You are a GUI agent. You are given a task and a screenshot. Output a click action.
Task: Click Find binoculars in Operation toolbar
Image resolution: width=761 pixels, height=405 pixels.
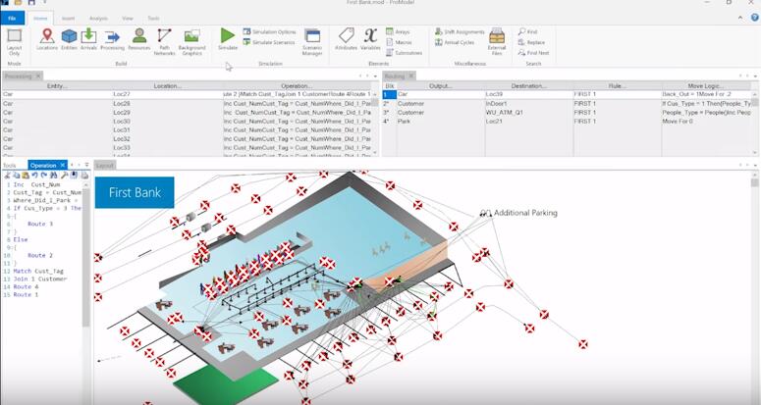tap(54, 176)
